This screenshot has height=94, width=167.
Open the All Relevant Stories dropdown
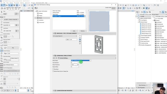[x=11, y=65]
